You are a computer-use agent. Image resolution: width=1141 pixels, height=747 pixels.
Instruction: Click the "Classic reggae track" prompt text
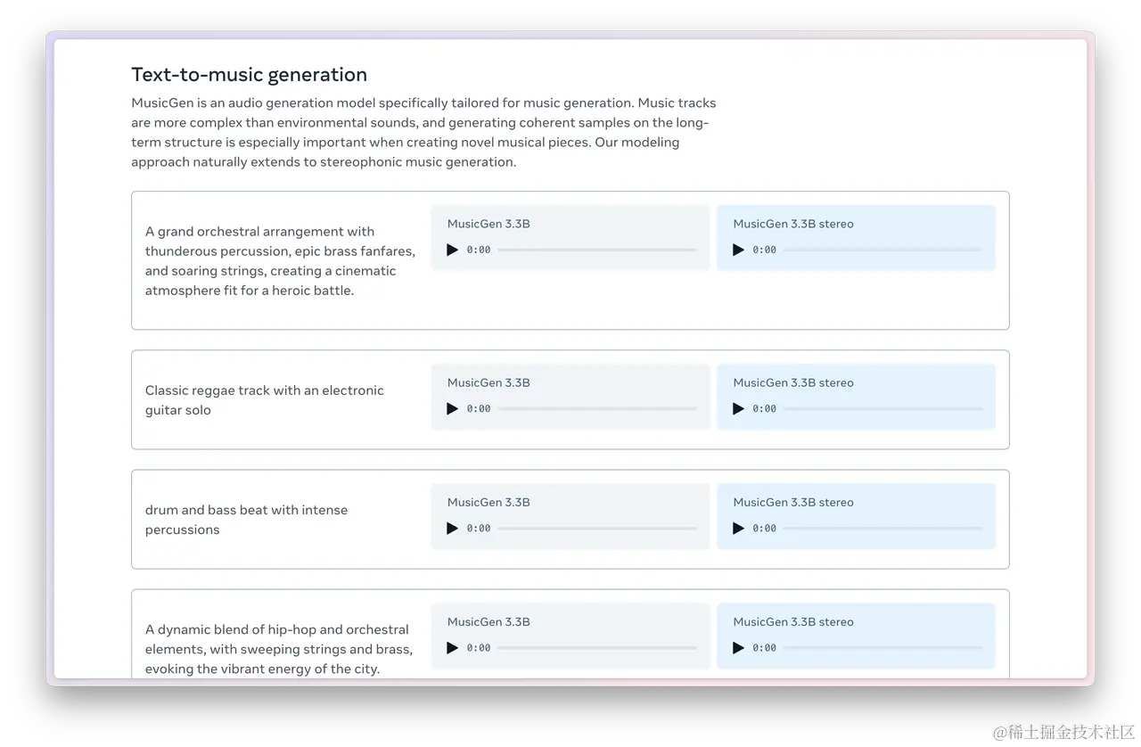coord(264,400)
